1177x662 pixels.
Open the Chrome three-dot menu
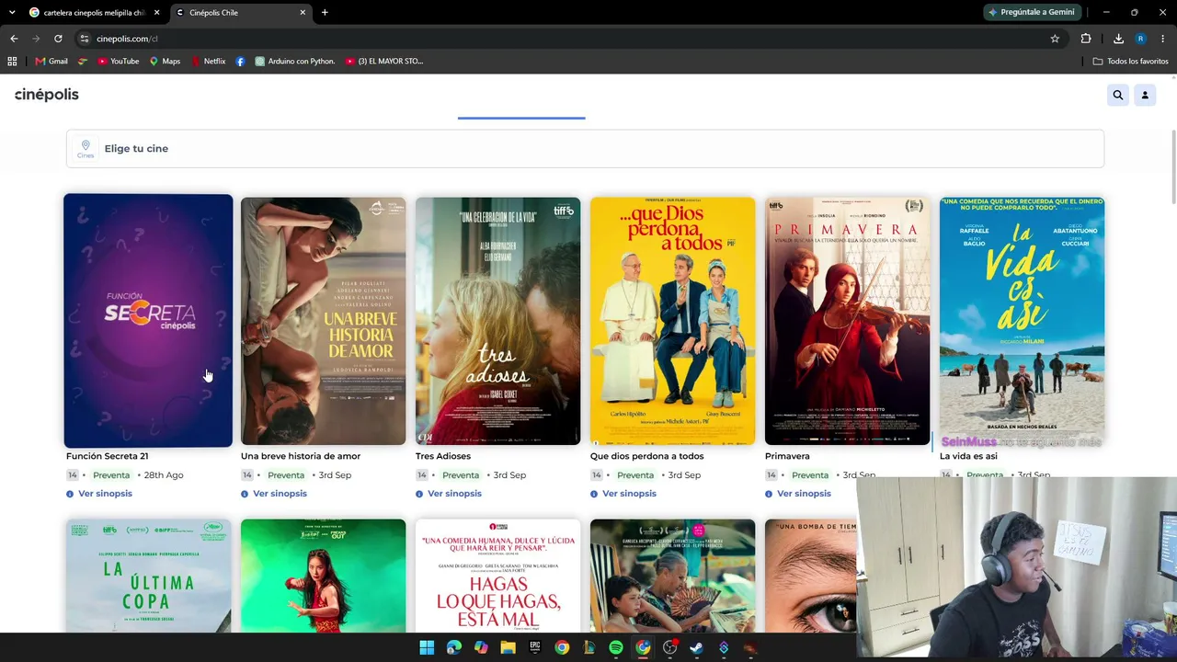1163,39
